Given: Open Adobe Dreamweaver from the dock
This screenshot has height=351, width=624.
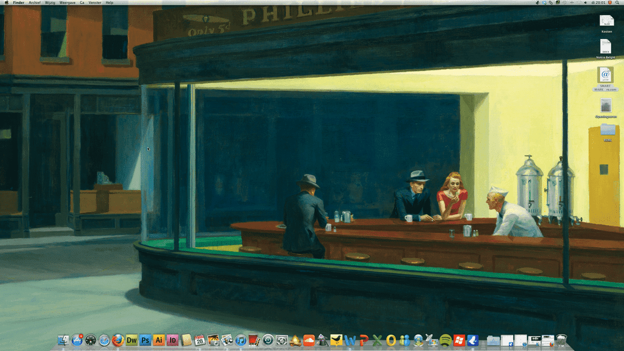Looking at the screenshot, I should (x=132, y=341).
